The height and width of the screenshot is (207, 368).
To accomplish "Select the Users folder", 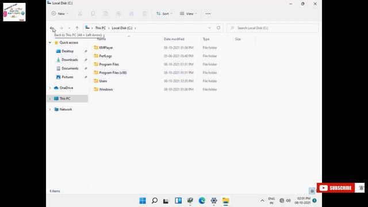I will click(x=103, y=81).
